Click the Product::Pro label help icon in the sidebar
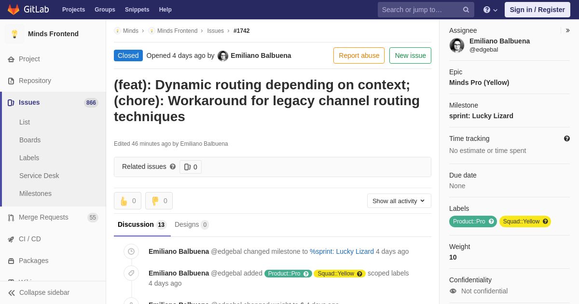This screenshot has height=304, width=579. (x=491, y=221)
